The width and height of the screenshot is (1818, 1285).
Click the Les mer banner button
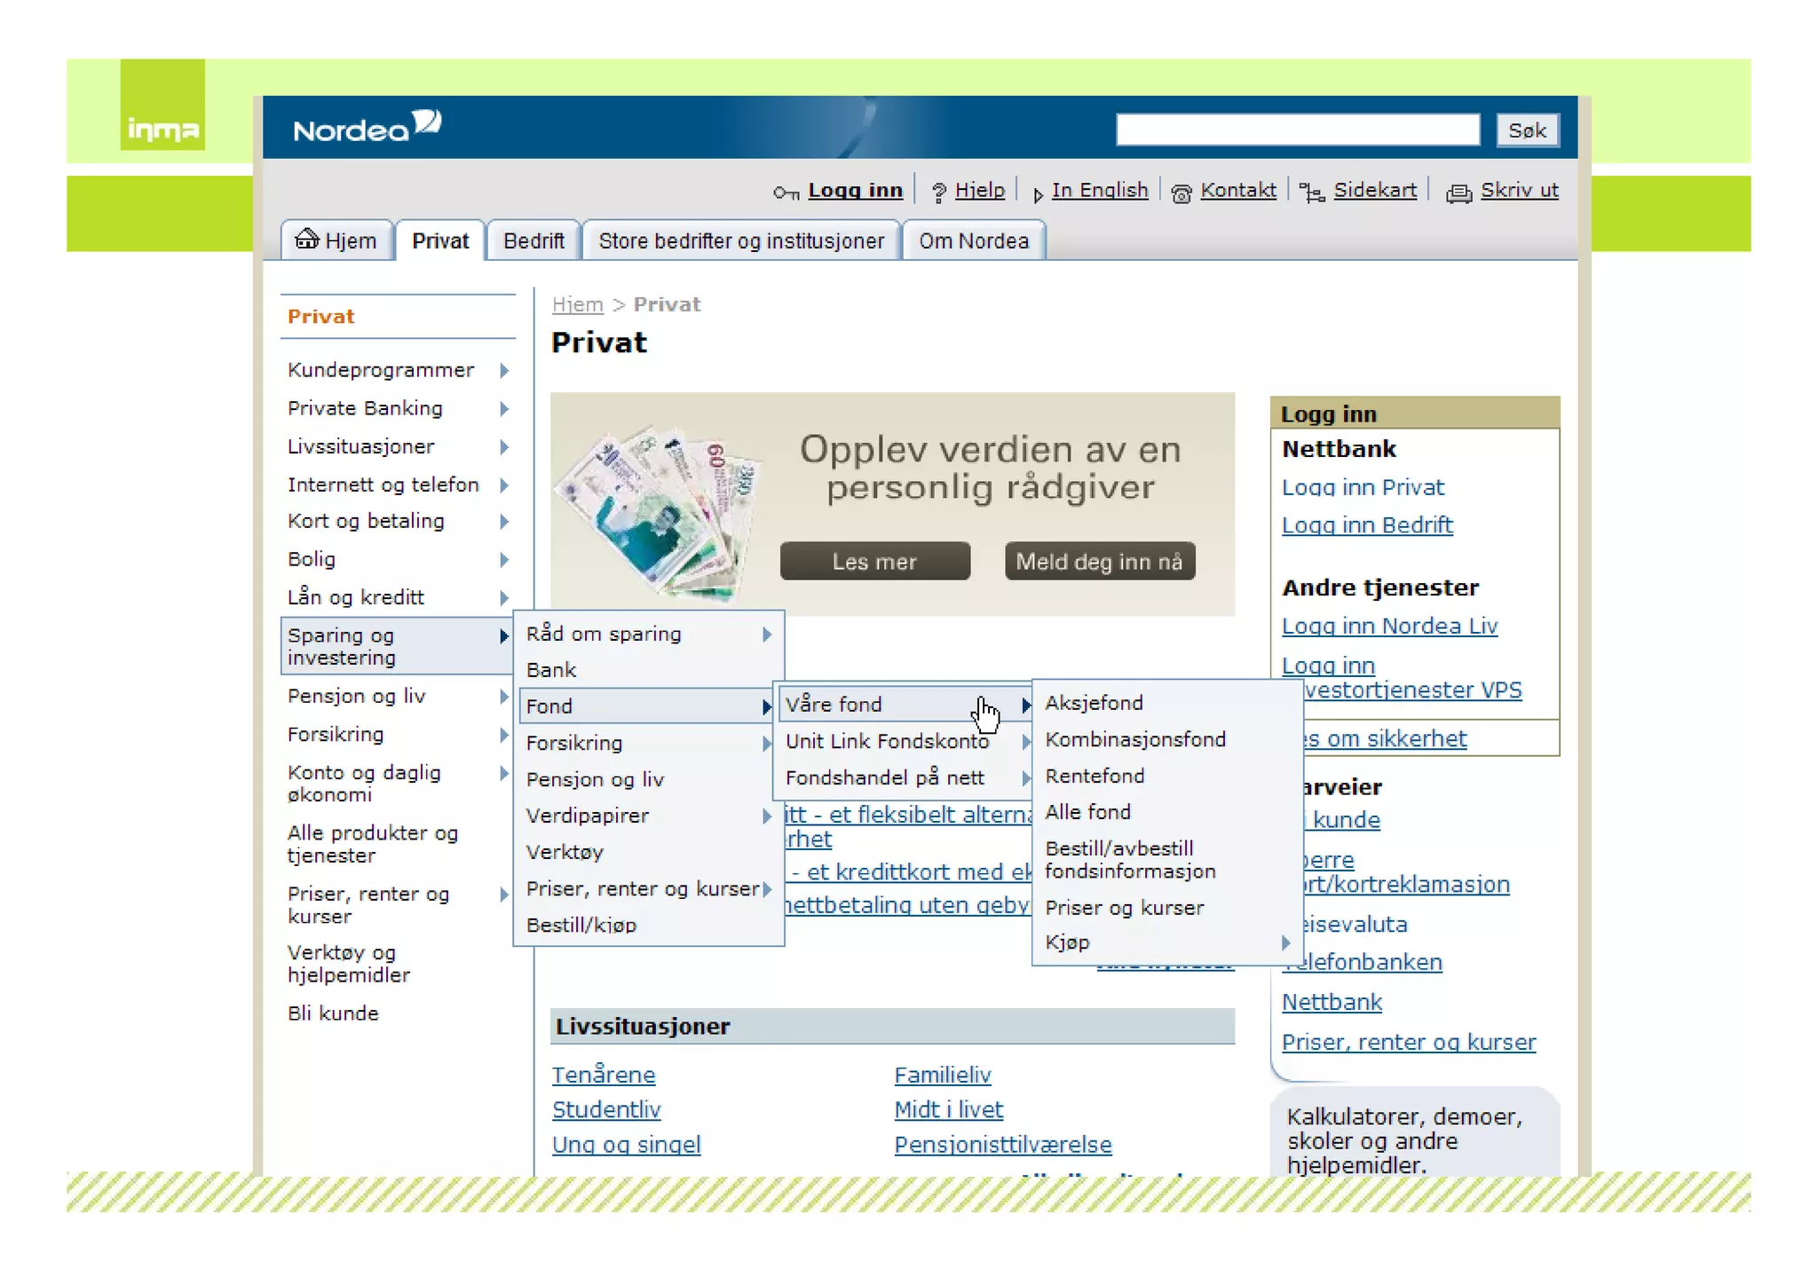tap(874, 562)
